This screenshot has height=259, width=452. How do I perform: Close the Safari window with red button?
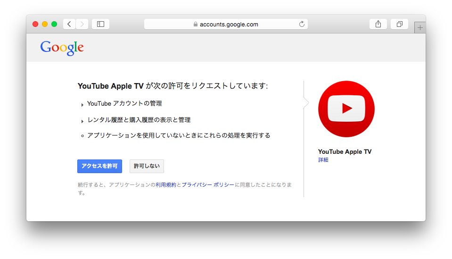(x=35, y=24)
